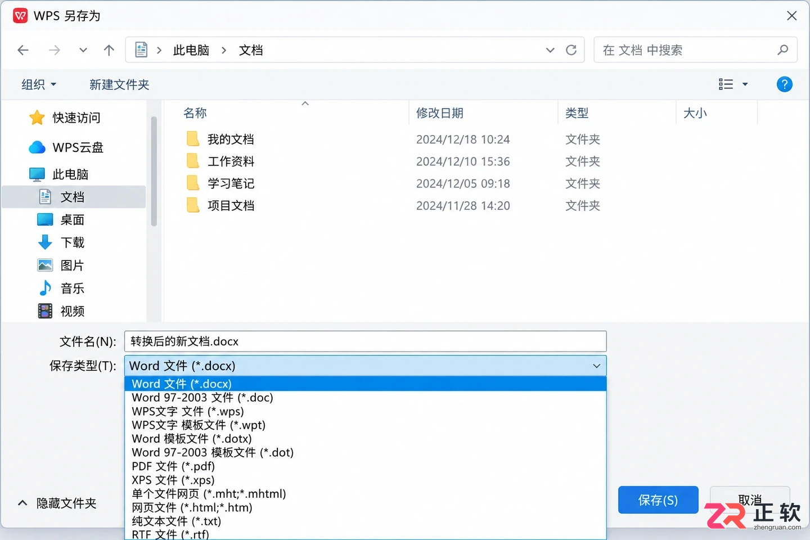Go to 桌面 in the sidebar
This screenshot has width=810, height=540.
click(x=61, y=220)
